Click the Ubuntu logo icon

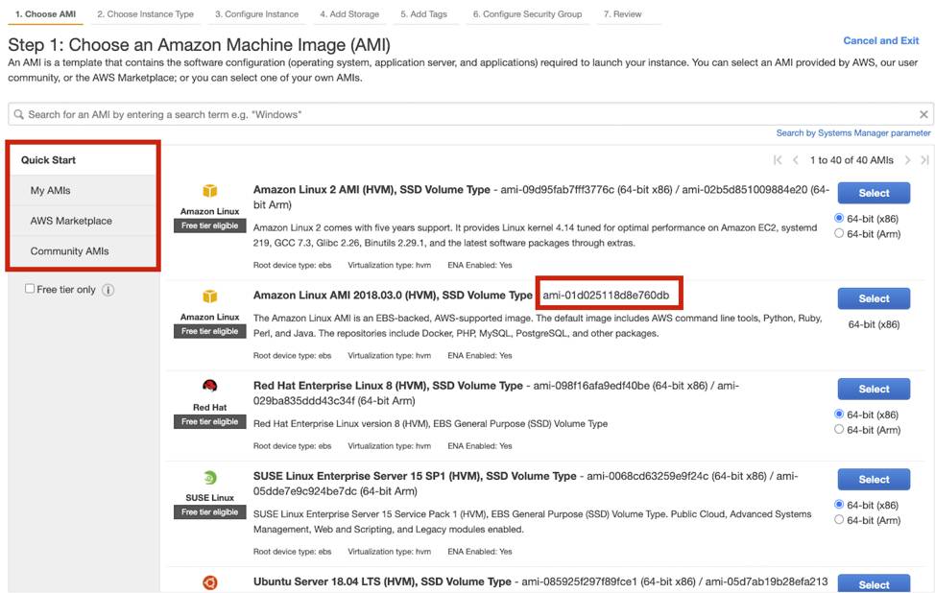pyautogui.click(x=210, y=582)
